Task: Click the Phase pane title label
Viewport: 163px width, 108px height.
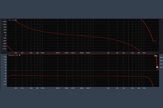Action: click(x=11, y=20)
